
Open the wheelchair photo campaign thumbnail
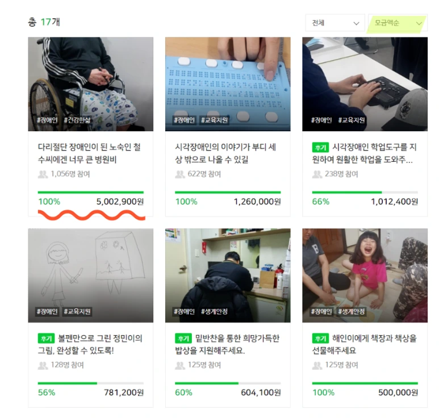click(91, 84)
